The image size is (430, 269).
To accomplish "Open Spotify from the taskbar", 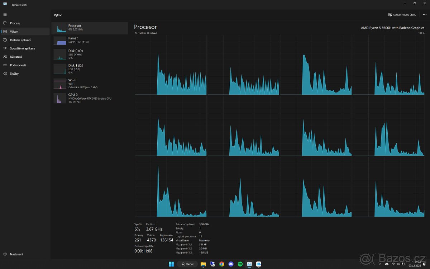I will pos(240,264).
